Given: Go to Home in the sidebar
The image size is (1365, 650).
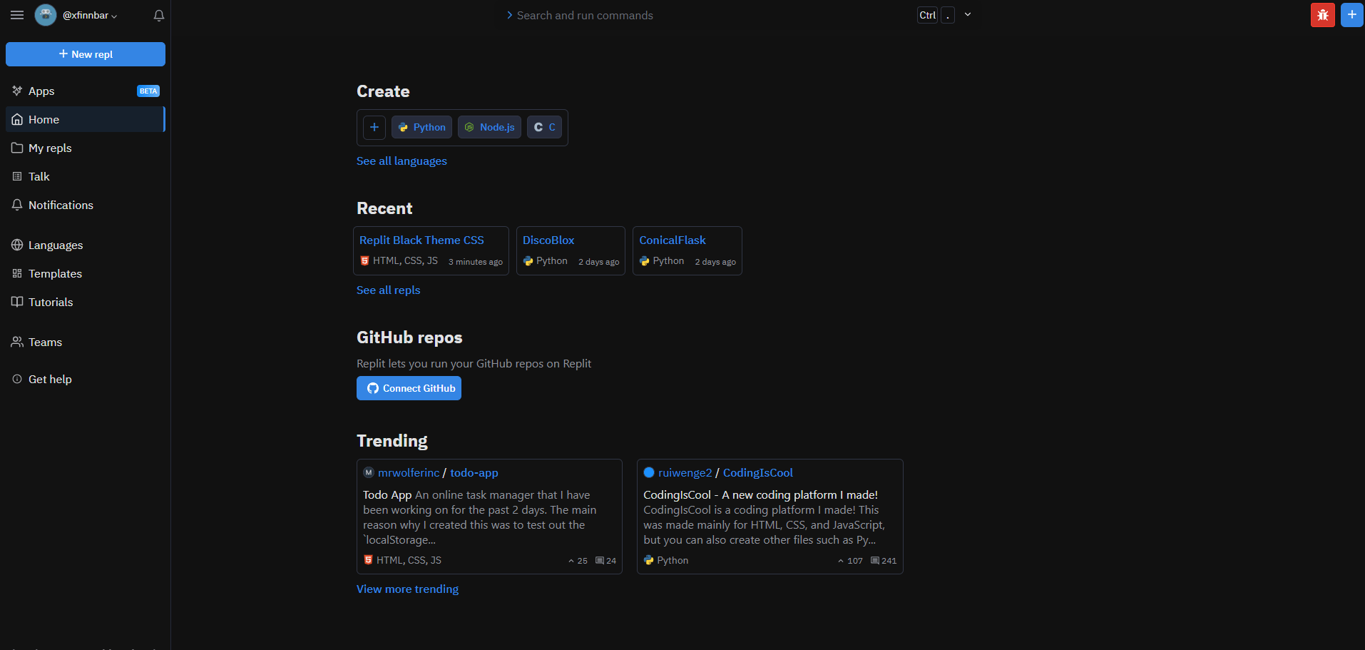Looking at the screenshot, I should coord(86,119).
